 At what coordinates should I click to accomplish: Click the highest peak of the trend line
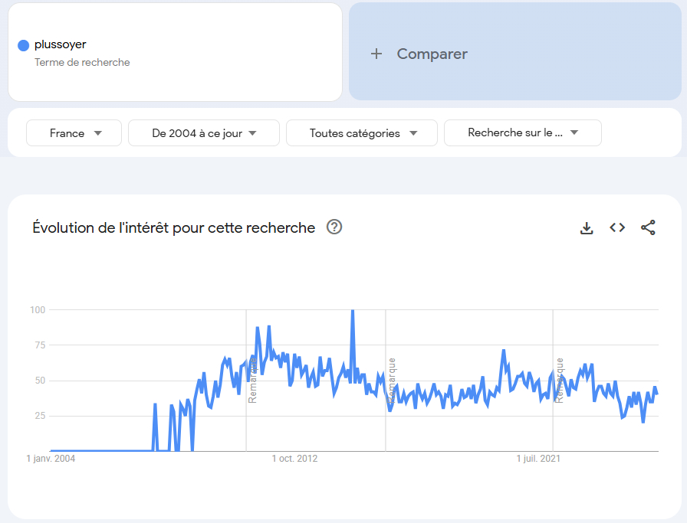tap(352, 311)
